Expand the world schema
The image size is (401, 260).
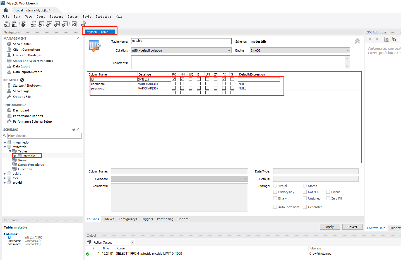pyautogui.click(x=5, y=183)
